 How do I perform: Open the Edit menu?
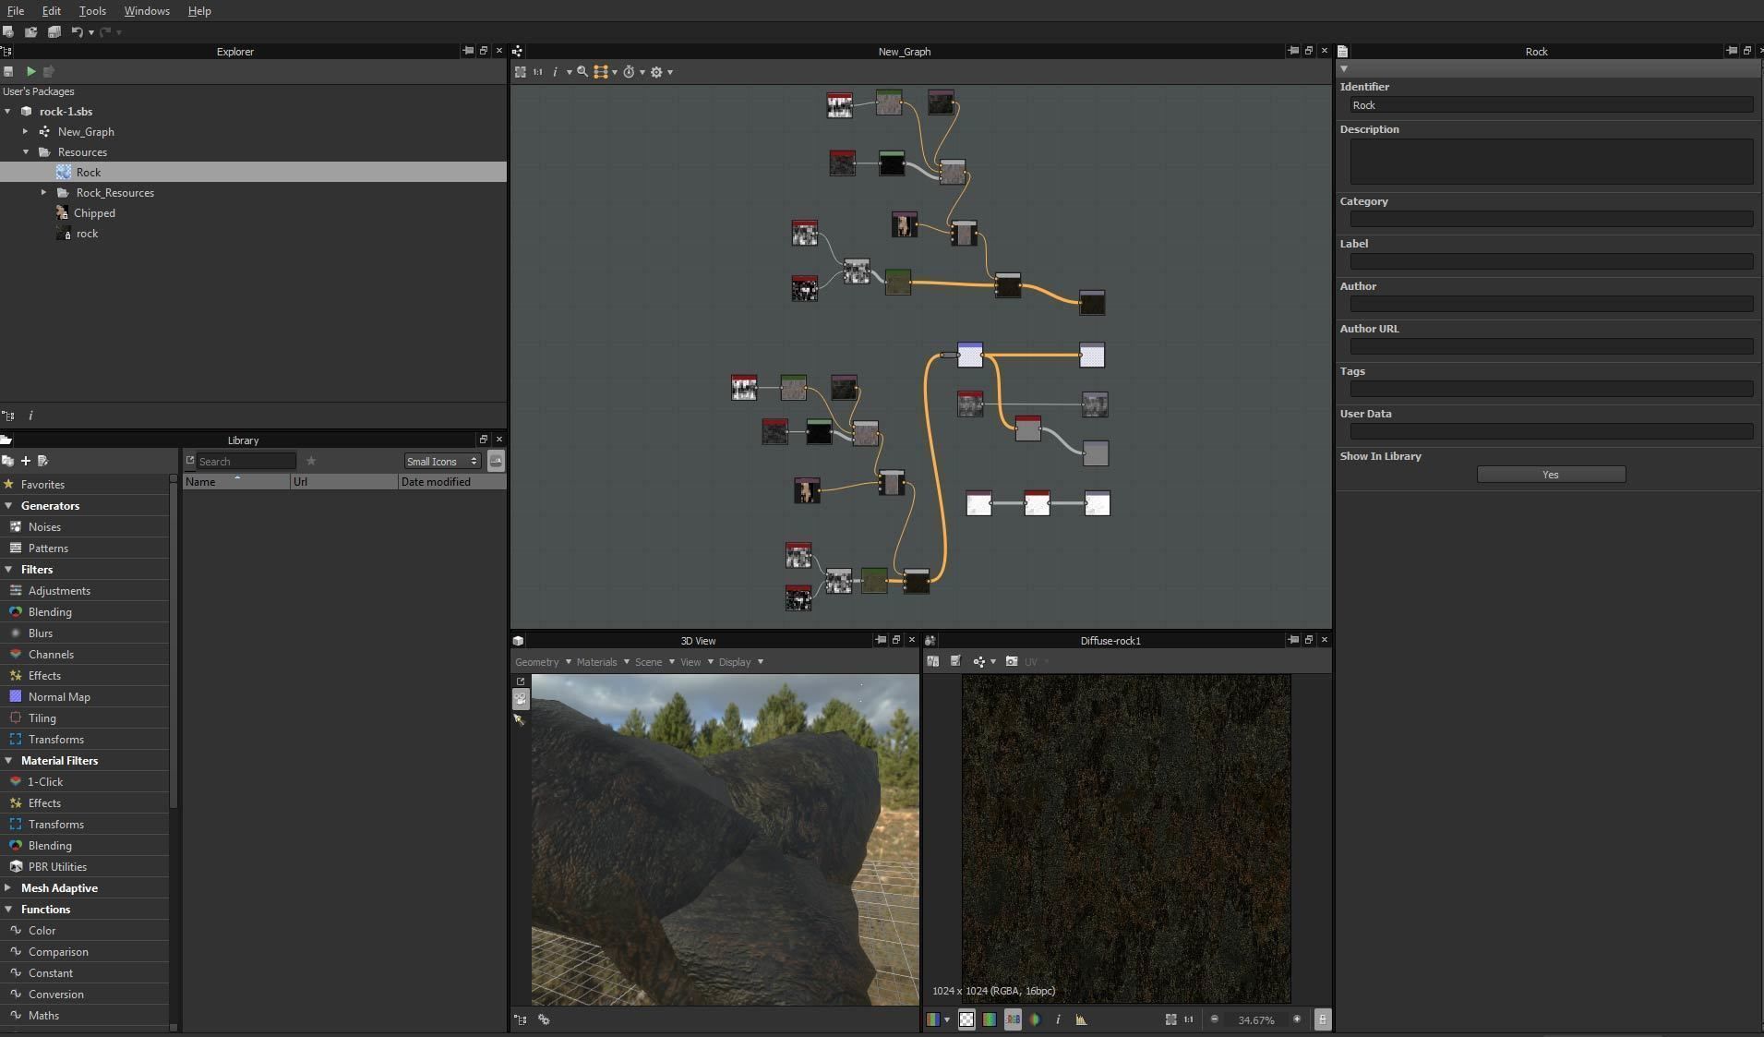click(52, 11)
